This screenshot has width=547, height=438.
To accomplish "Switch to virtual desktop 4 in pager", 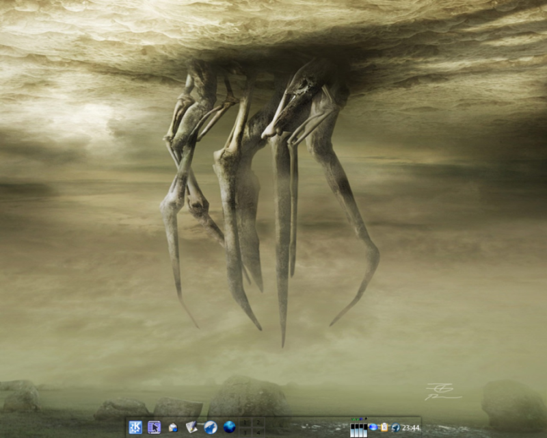I will click(258, 432).
